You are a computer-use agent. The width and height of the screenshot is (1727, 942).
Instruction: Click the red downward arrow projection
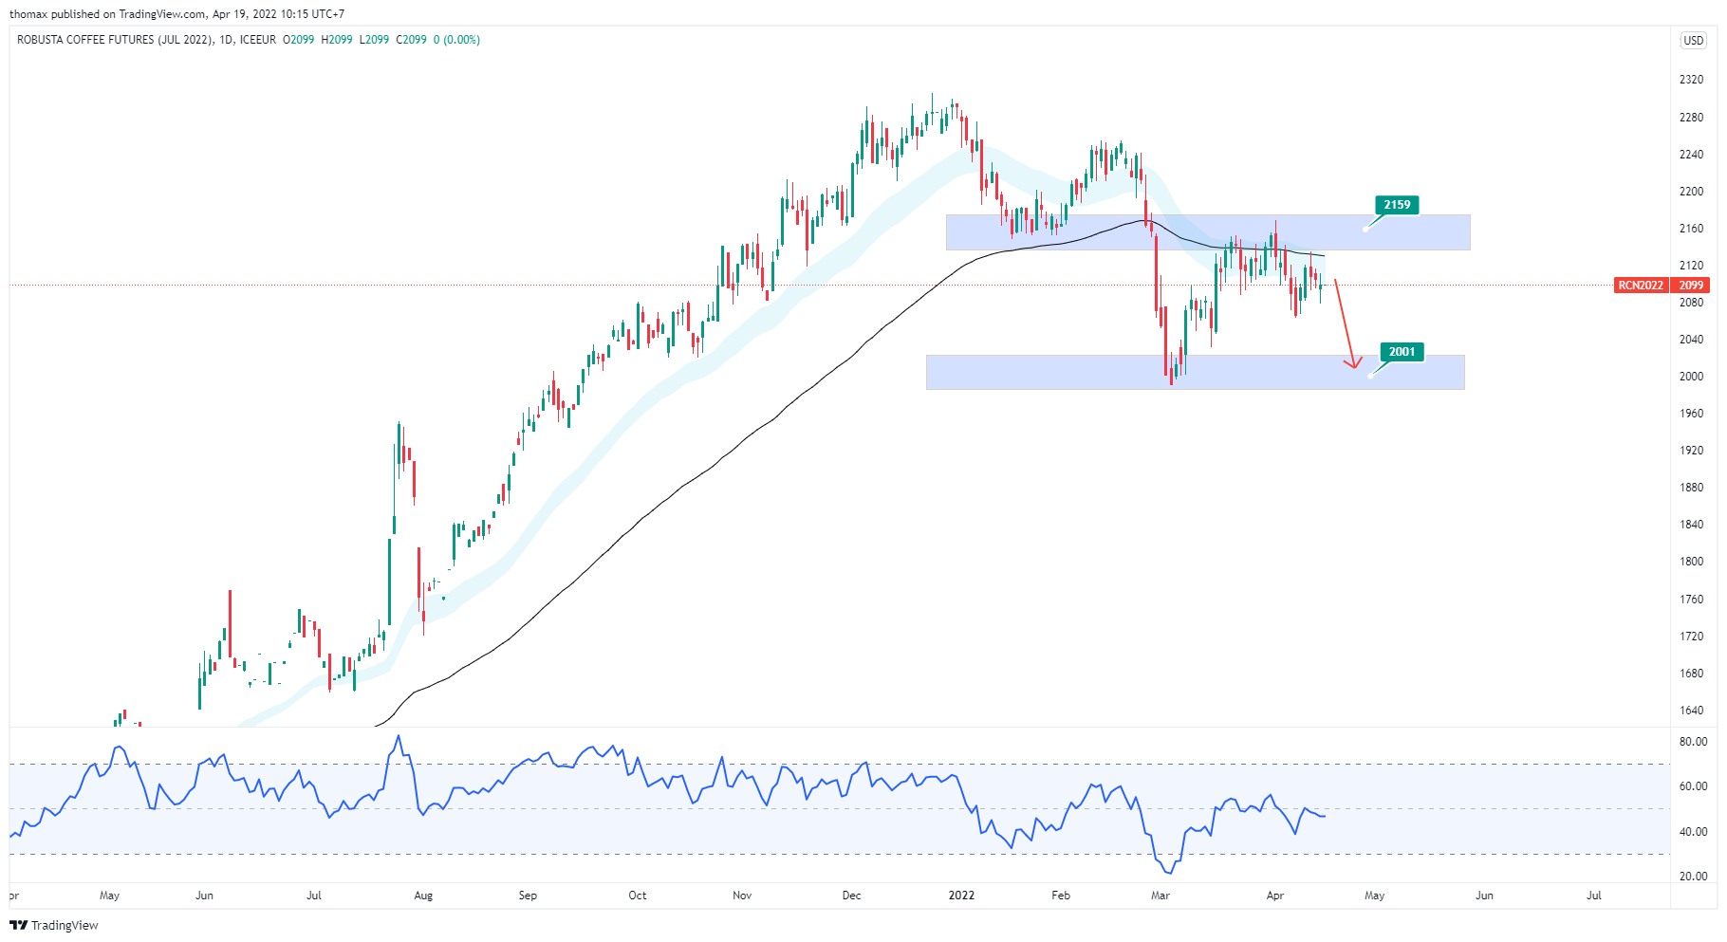pyautogui.click(x=1344, y=323)
